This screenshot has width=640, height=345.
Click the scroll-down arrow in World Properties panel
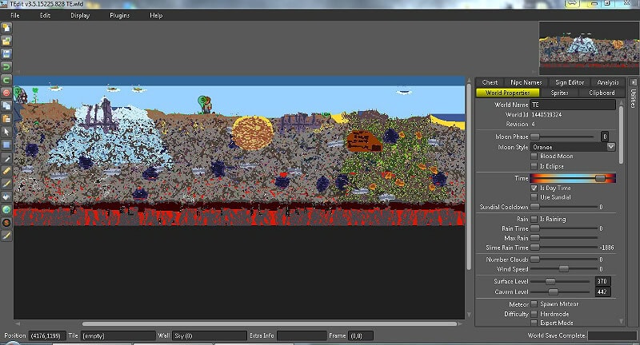tap(621, 321)
